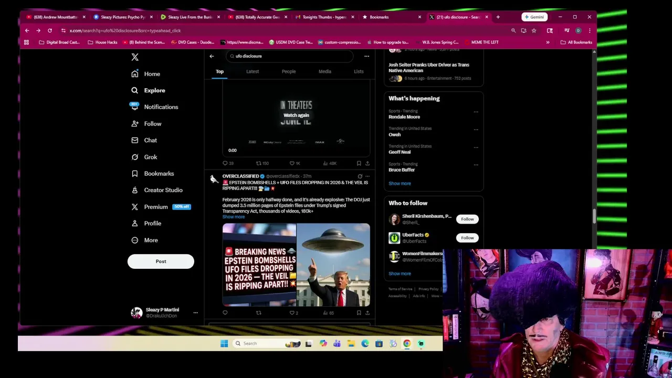Like the video post with 1K likes
The width and height of the screenshot is (672, 378).
tap(295, 163)
